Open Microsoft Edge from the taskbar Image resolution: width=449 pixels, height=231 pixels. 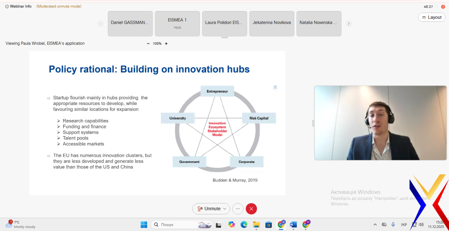[244, 224]
